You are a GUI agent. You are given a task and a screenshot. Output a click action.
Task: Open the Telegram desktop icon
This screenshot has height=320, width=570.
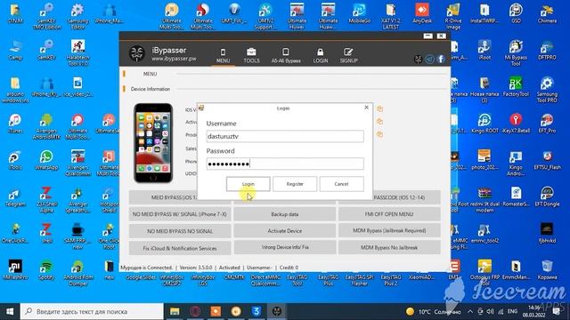point(15,197)
